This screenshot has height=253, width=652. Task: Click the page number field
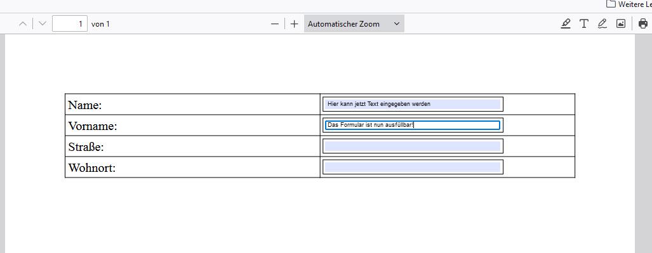pyautogui.click(x=70, y=23)
